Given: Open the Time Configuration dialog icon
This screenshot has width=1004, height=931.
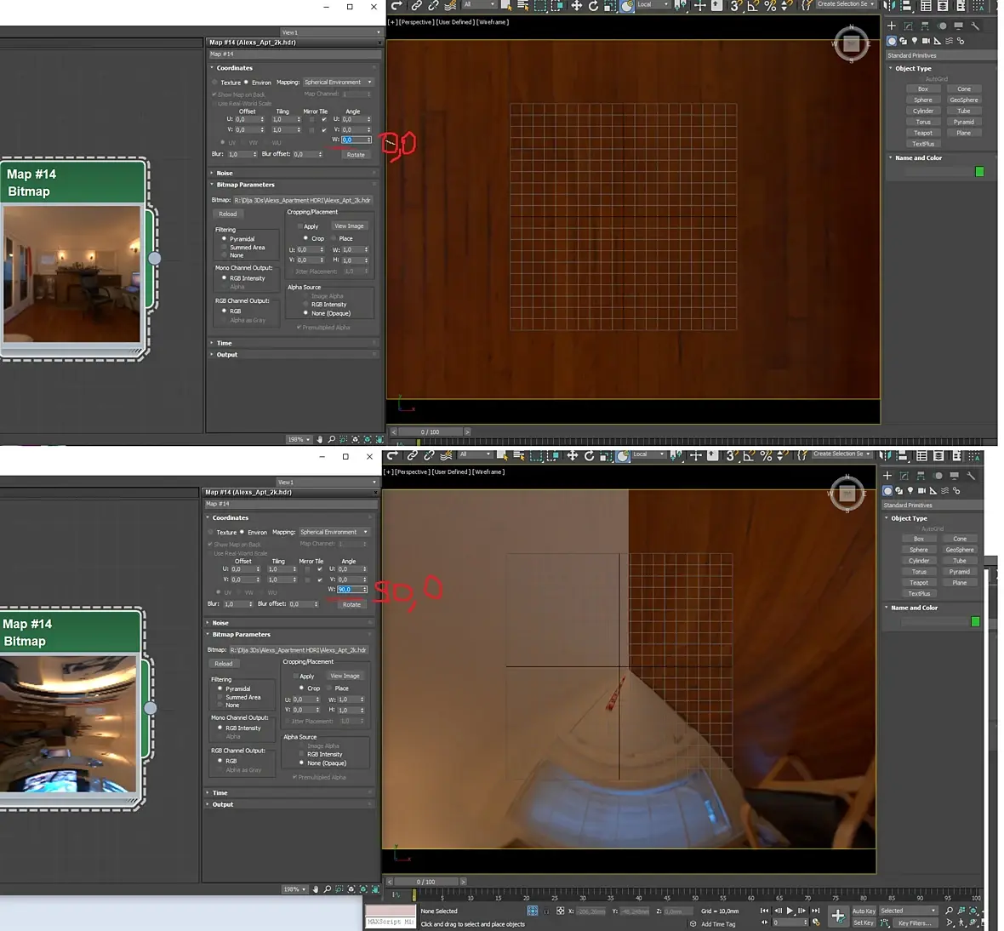Looking at the screenshot, I should 817,922.
